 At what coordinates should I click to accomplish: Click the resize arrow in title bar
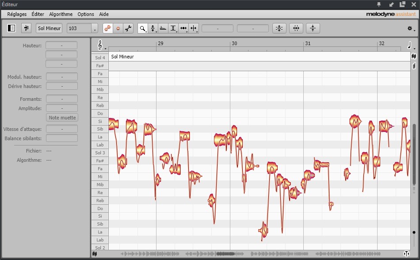point(391,4)
